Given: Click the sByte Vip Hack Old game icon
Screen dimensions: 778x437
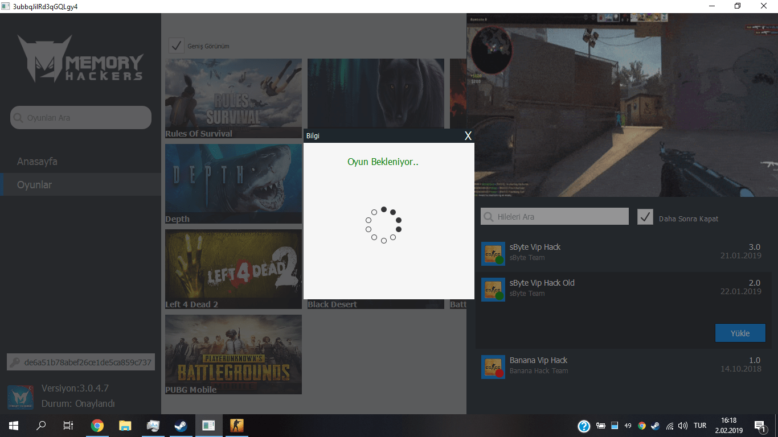Looking at the screenshot, I should (493, 290).
